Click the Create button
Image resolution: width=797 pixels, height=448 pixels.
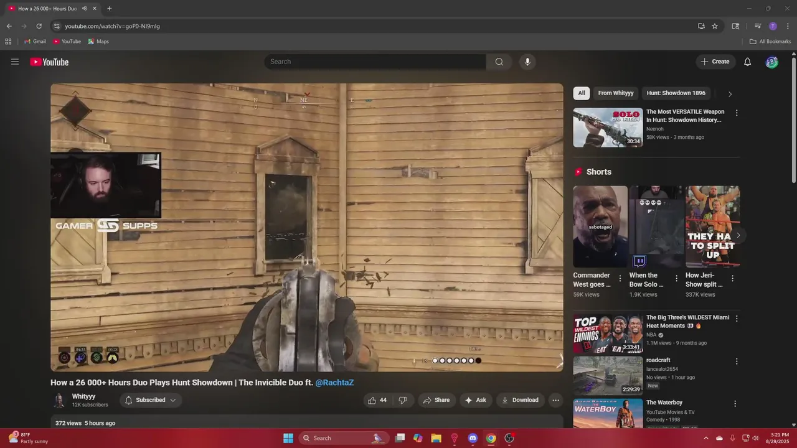[715, 62]
